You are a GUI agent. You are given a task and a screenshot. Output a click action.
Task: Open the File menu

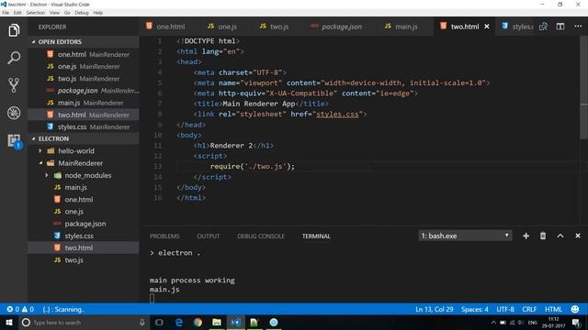click(6, 13)
